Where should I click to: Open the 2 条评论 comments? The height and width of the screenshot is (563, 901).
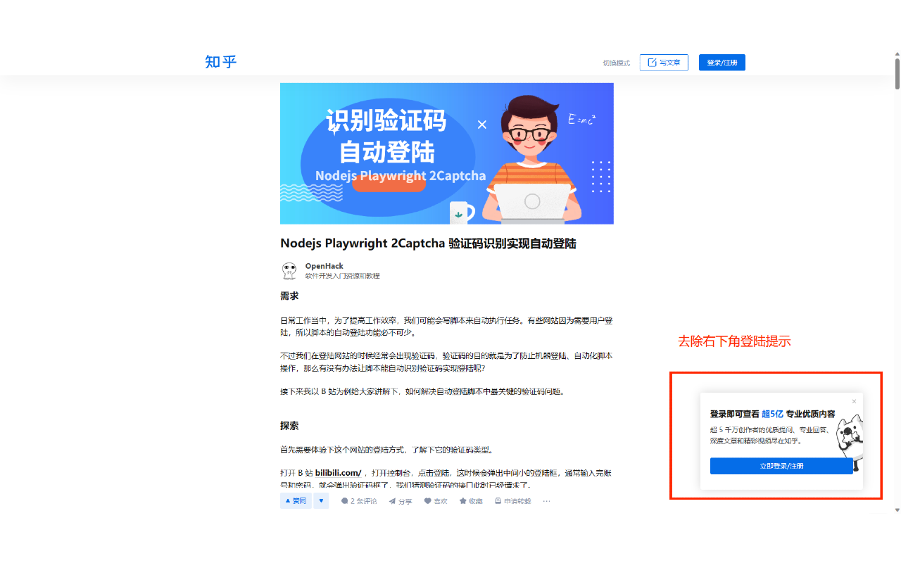click(x=359, y=501)
